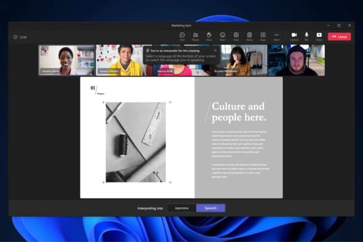Open the View layout options
The height and width of the screenshot is (242, 363).
(x=236, y=36)
